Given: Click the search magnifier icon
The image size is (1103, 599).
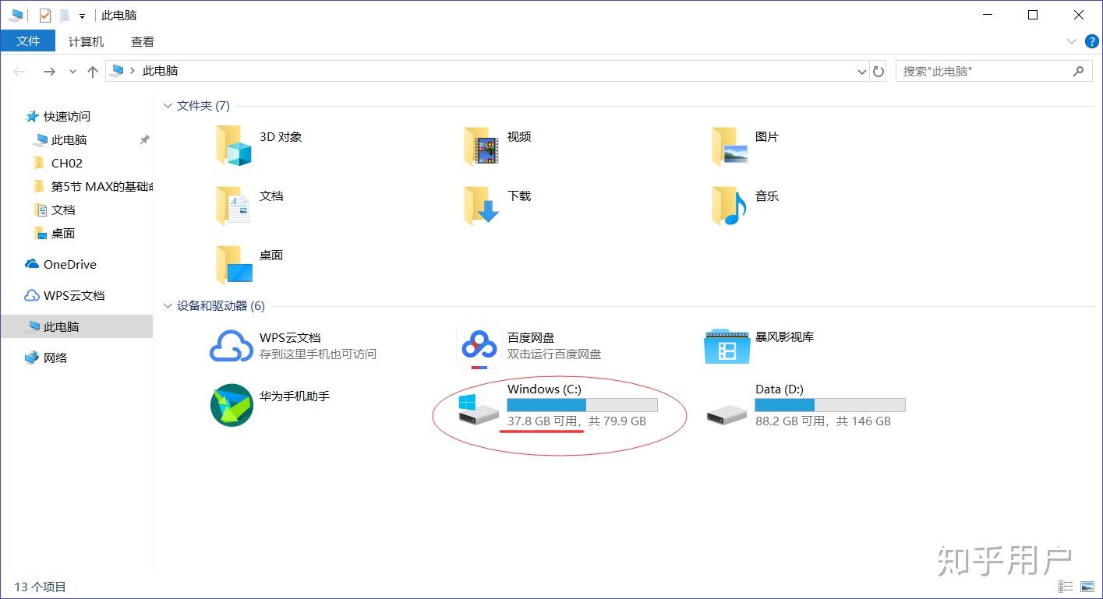Looking at the screenshot, I should [1079, 70].
